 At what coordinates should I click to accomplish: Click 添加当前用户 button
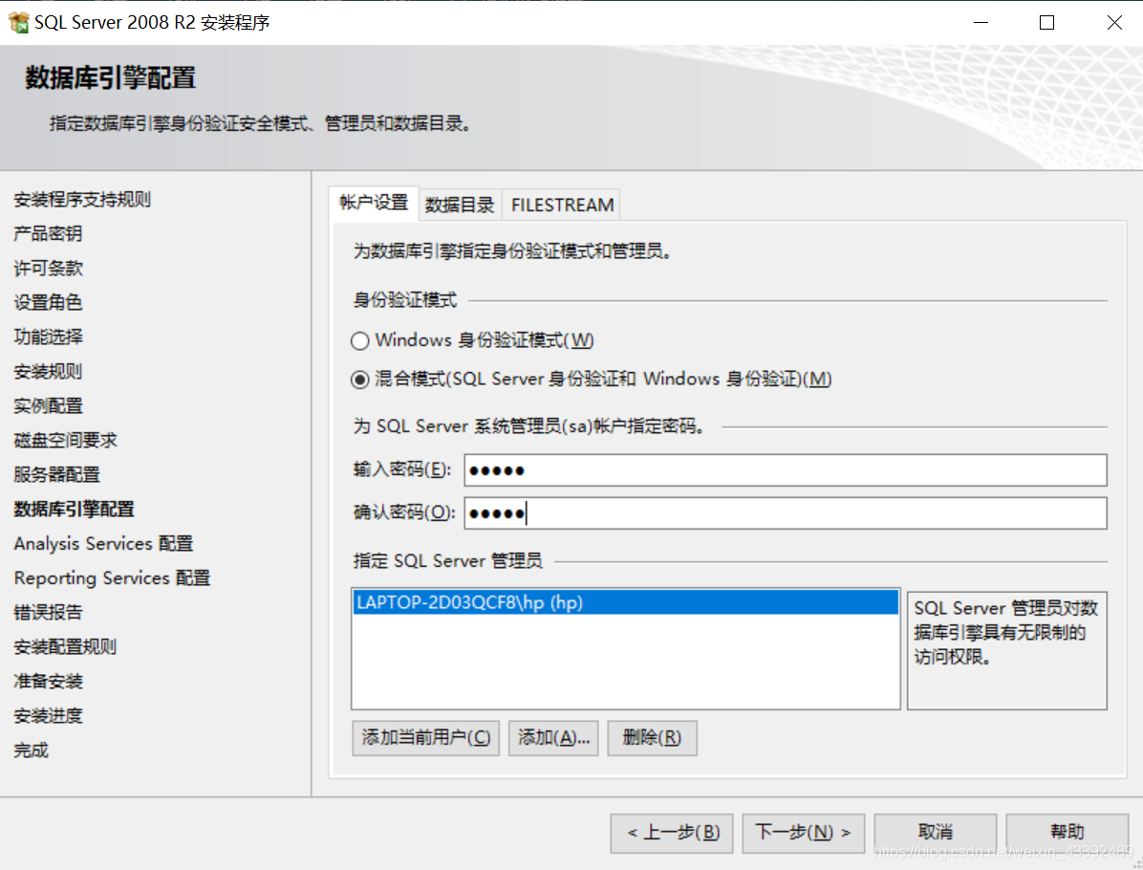tap(425, 738)
